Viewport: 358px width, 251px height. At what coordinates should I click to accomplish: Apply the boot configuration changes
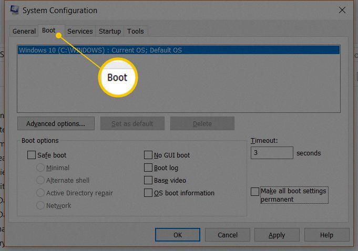277,235
